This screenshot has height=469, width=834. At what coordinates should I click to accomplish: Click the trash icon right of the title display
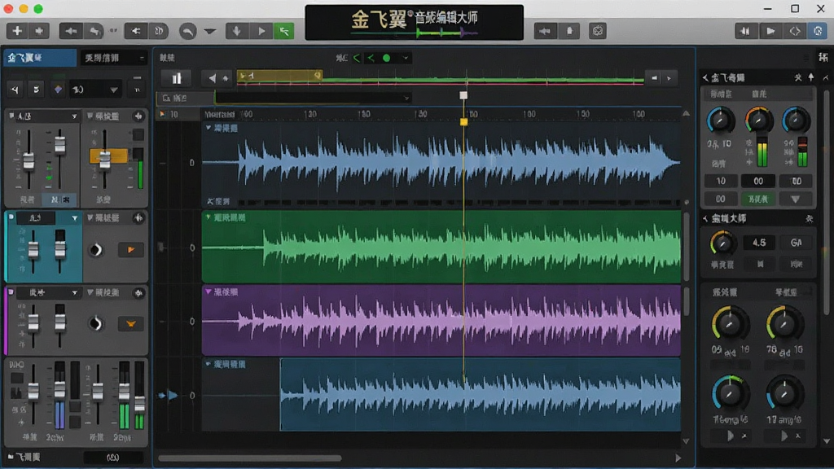coord(569,31)
